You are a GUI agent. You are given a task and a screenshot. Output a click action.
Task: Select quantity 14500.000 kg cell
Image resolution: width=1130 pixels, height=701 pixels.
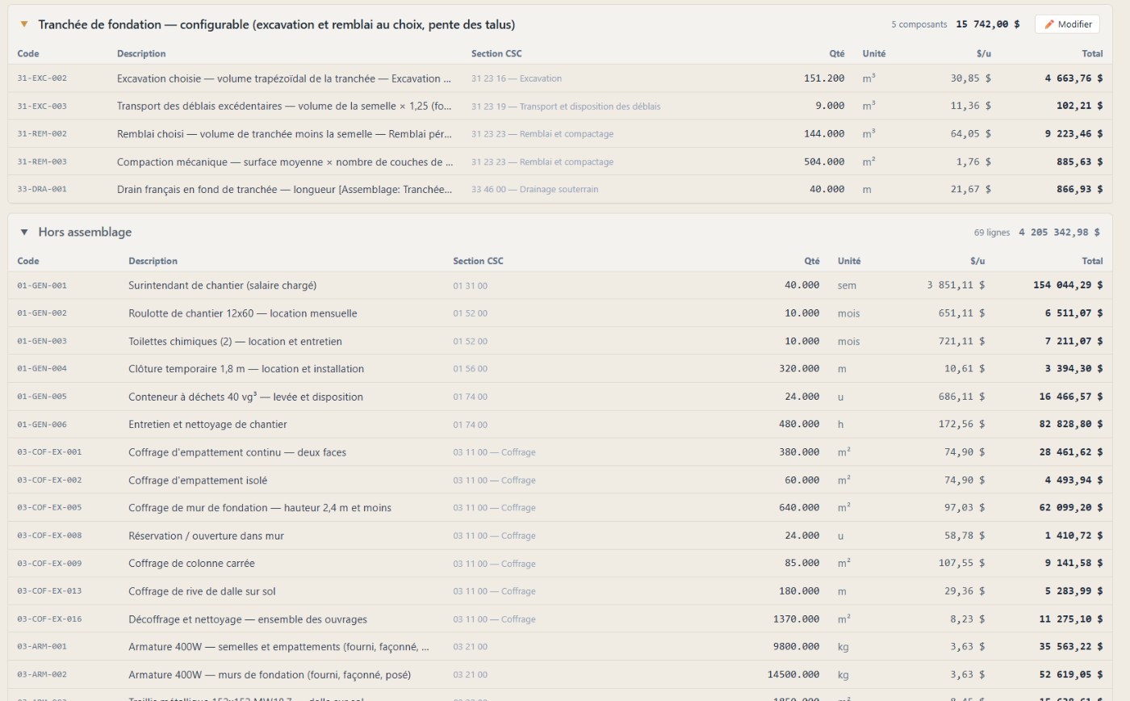coord(793,674)
